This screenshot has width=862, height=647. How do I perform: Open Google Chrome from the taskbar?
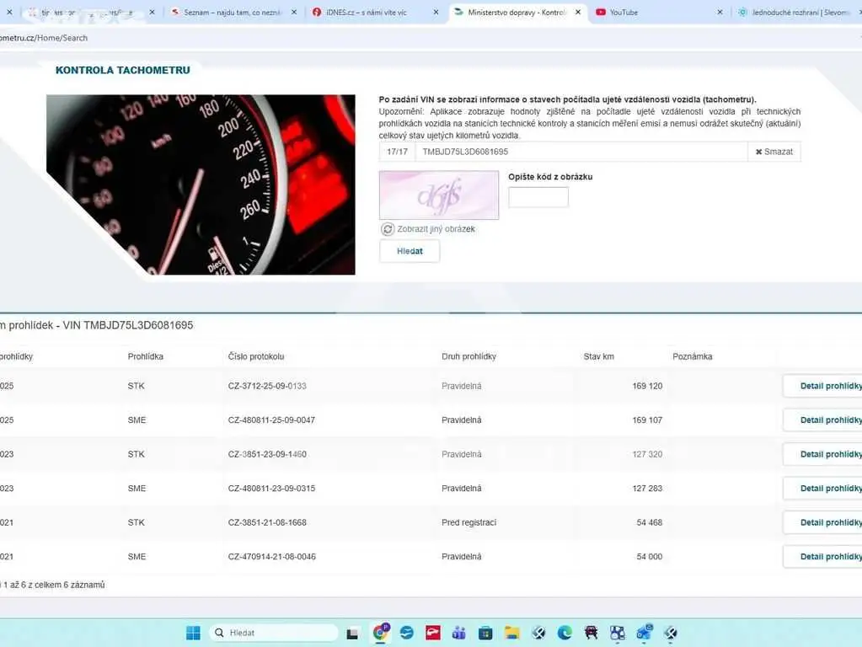click(x=380, y=632)
